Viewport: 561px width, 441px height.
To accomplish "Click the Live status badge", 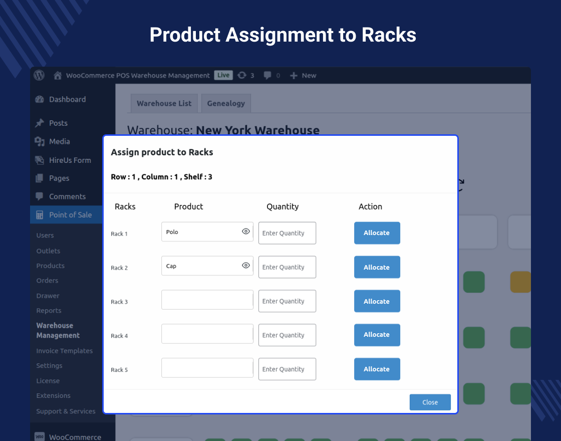I will (223, 75).
